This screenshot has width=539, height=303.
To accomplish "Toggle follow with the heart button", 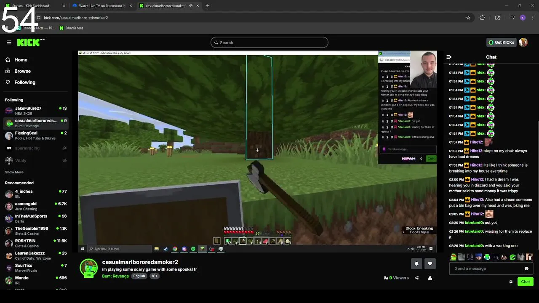I will pyautogui.click(x=430, y=263).
